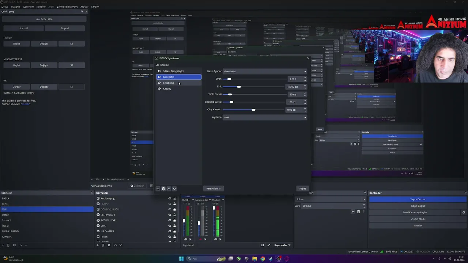Viewport: 468px width, 263px height.
Task: Open the Sahne Koleksiyonu menu
Action: [67, 7]
